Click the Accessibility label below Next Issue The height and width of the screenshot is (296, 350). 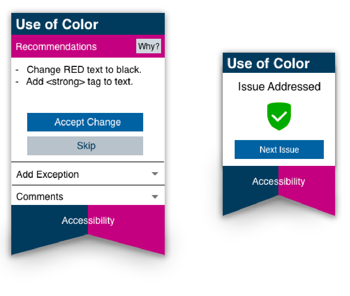[278, 181]
